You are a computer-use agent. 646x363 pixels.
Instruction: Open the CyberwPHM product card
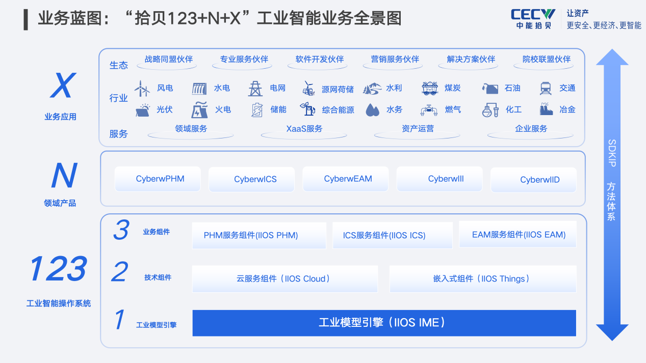pyautogui.click(x=158, y=179)
